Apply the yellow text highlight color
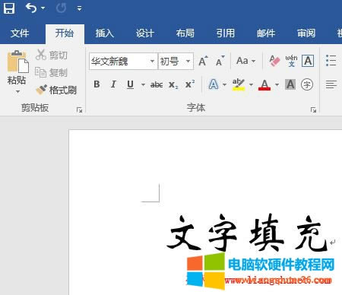 point(239,84)
